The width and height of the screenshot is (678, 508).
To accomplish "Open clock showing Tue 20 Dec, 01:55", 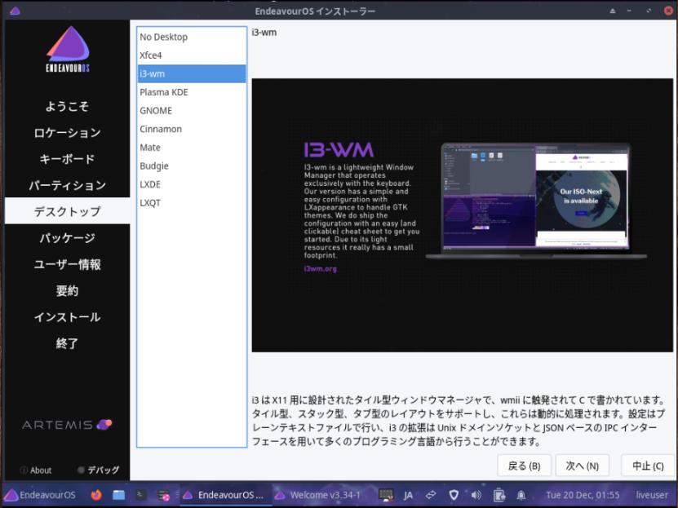I will (x=582, y=495).
